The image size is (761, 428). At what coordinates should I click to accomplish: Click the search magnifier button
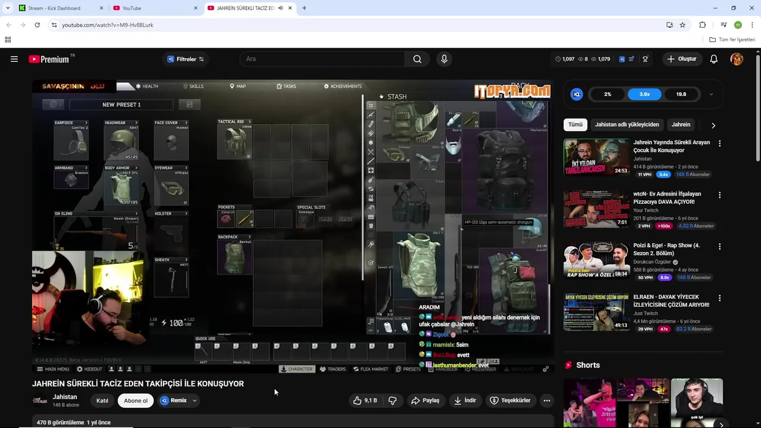click(417, 59)
